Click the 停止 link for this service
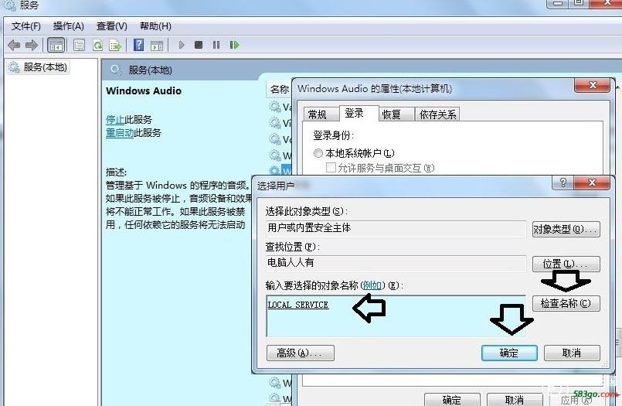622x406 pixels. 115,119
